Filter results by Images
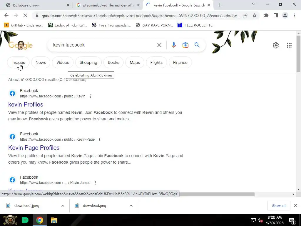The width and height of the screenshot is (301, 226). (x=18, y=62)
